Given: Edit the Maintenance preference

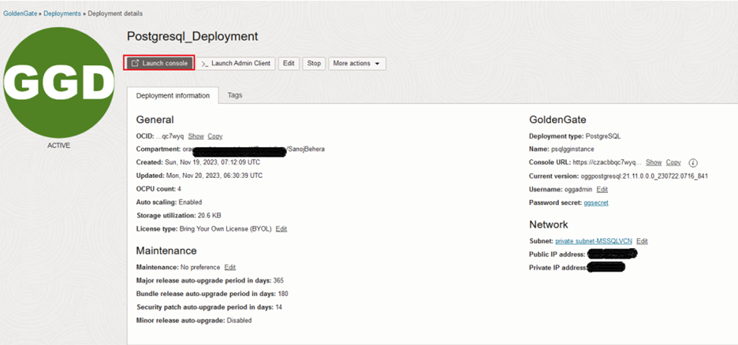Looking at the screenshot, I should point(229,267).
